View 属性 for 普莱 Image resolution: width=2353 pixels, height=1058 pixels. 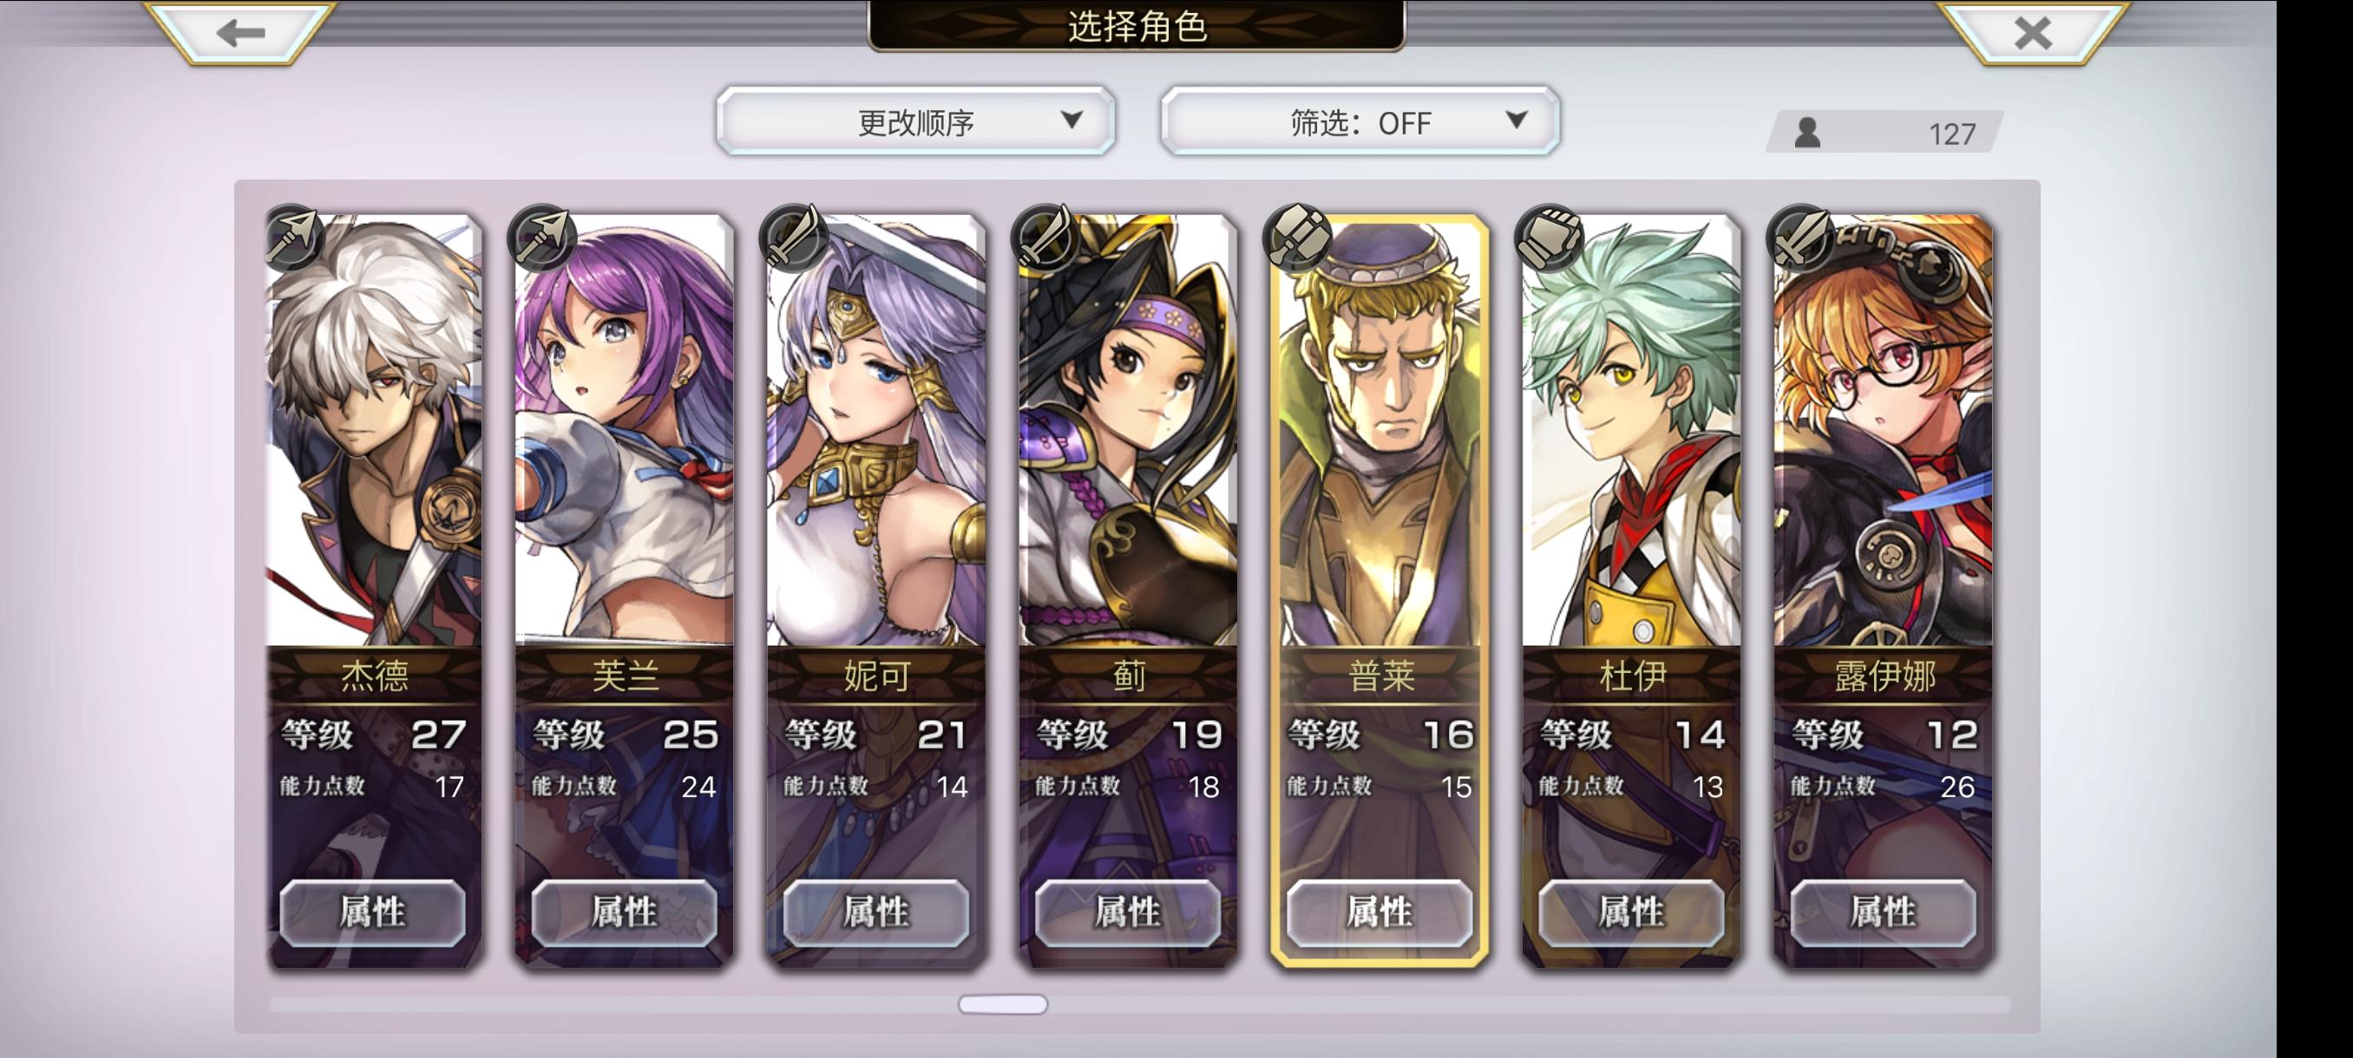coord(1380,912)
